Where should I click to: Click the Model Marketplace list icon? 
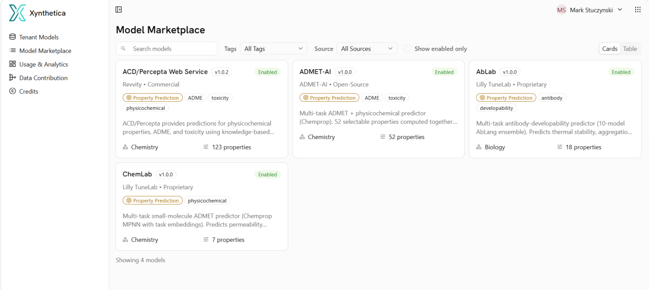pyautogui.click(x=12, y=51)
